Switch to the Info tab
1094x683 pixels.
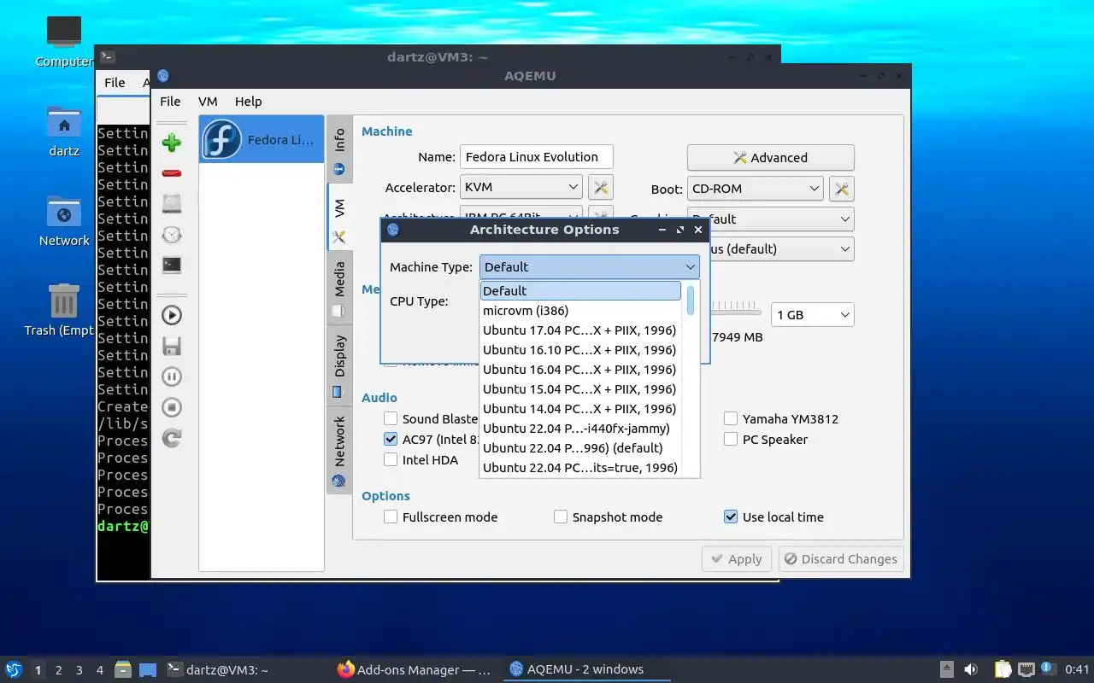[x=339, y=149]
